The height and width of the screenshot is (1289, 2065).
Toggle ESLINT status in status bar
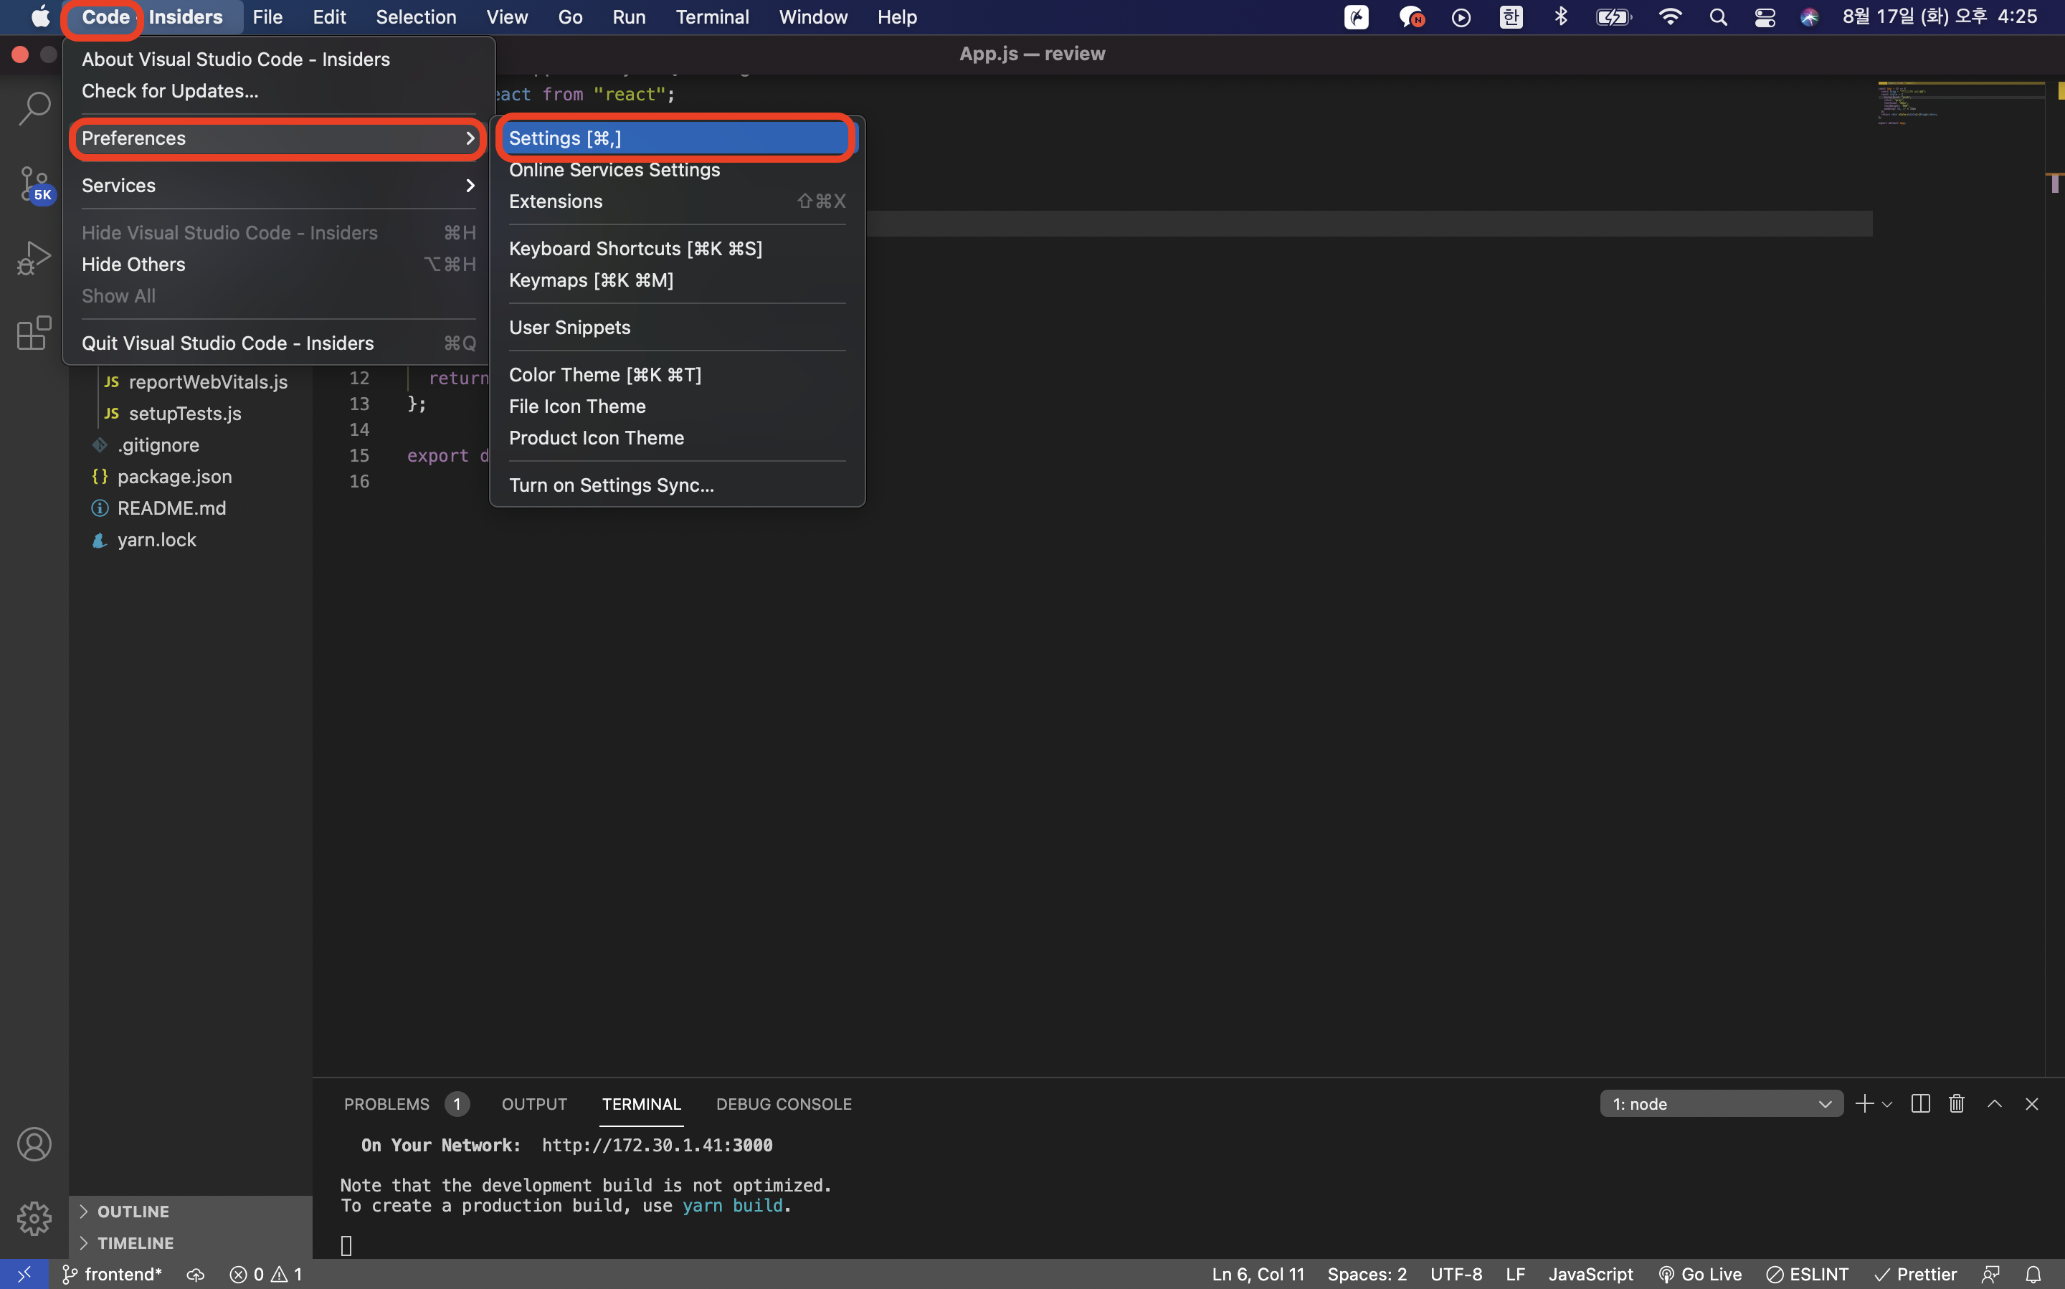point(1808,1275)
